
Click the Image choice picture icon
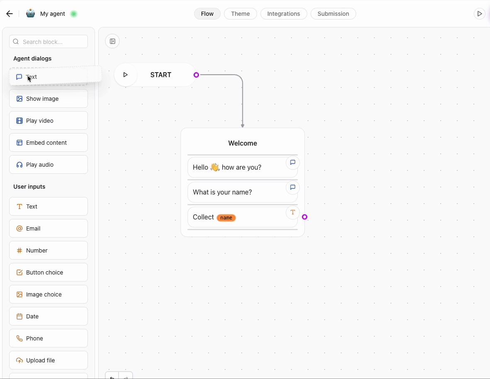coord(19,294)
